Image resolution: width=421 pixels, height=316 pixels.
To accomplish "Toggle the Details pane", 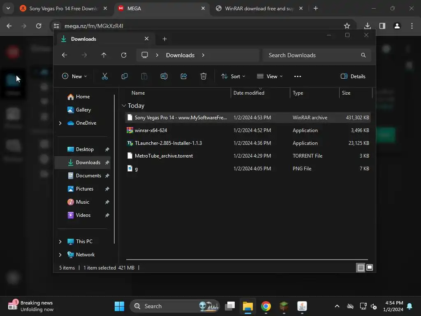I will pyautogui.click(x=353, y=76).
